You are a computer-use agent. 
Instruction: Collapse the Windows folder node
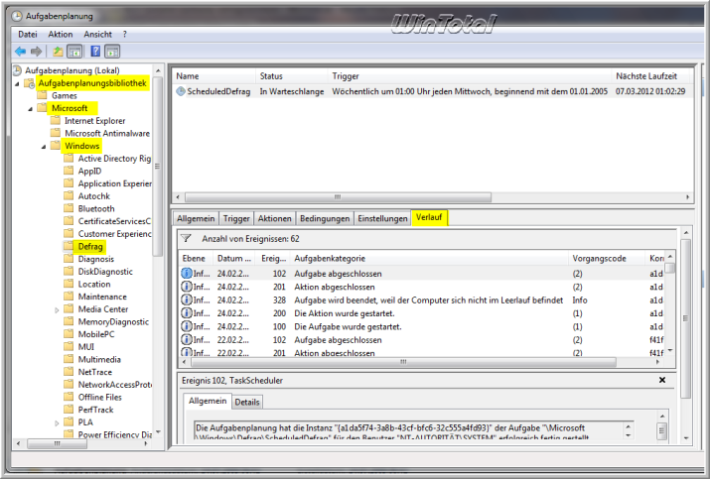[44, 147]
